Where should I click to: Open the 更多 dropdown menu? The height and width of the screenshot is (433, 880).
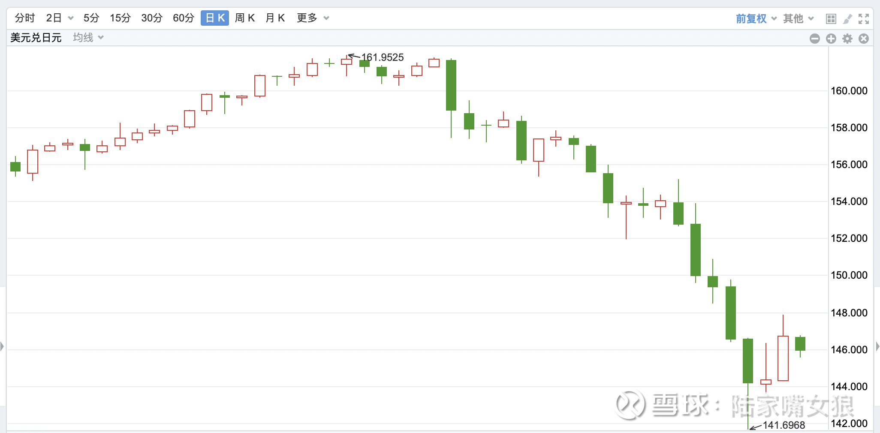pos(313,18)
